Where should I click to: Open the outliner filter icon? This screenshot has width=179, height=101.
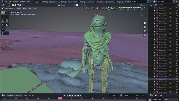point(178,5)
